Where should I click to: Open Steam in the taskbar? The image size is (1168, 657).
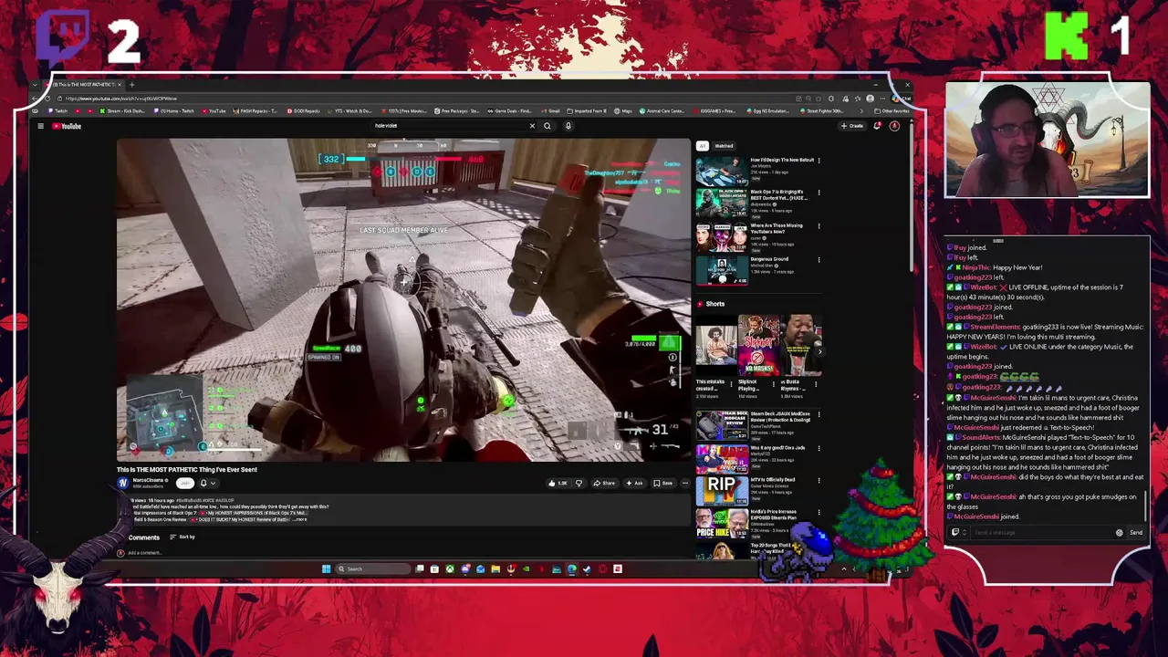click(587, 568)
